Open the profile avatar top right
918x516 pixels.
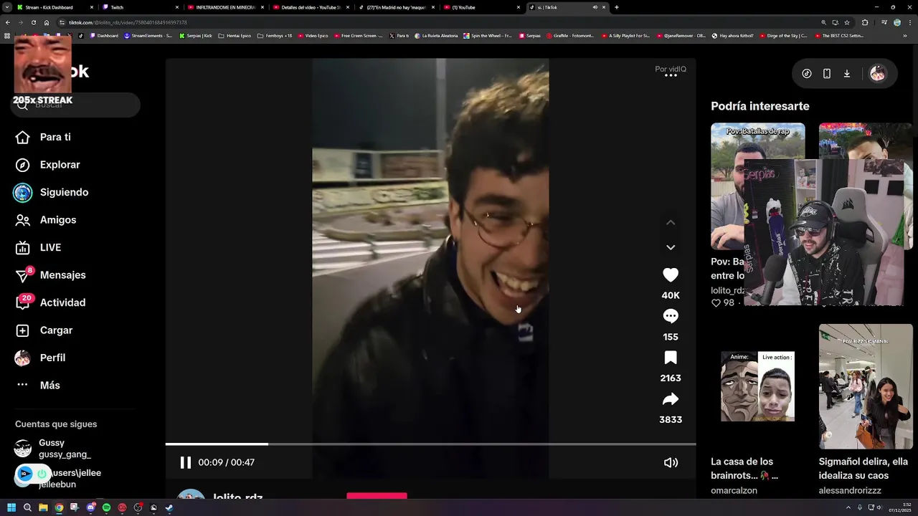pyautogui.click(x=877, y=74)
